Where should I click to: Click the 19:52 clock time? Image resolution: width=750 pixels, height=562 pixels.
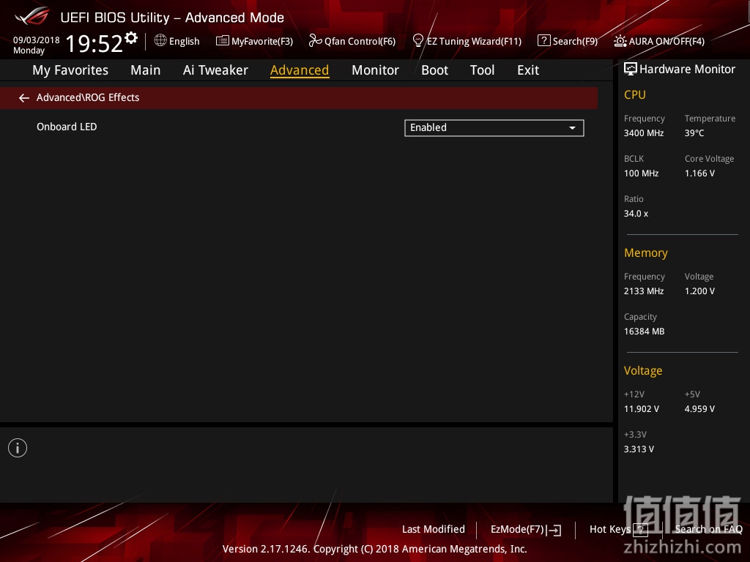tap(94, 43)
